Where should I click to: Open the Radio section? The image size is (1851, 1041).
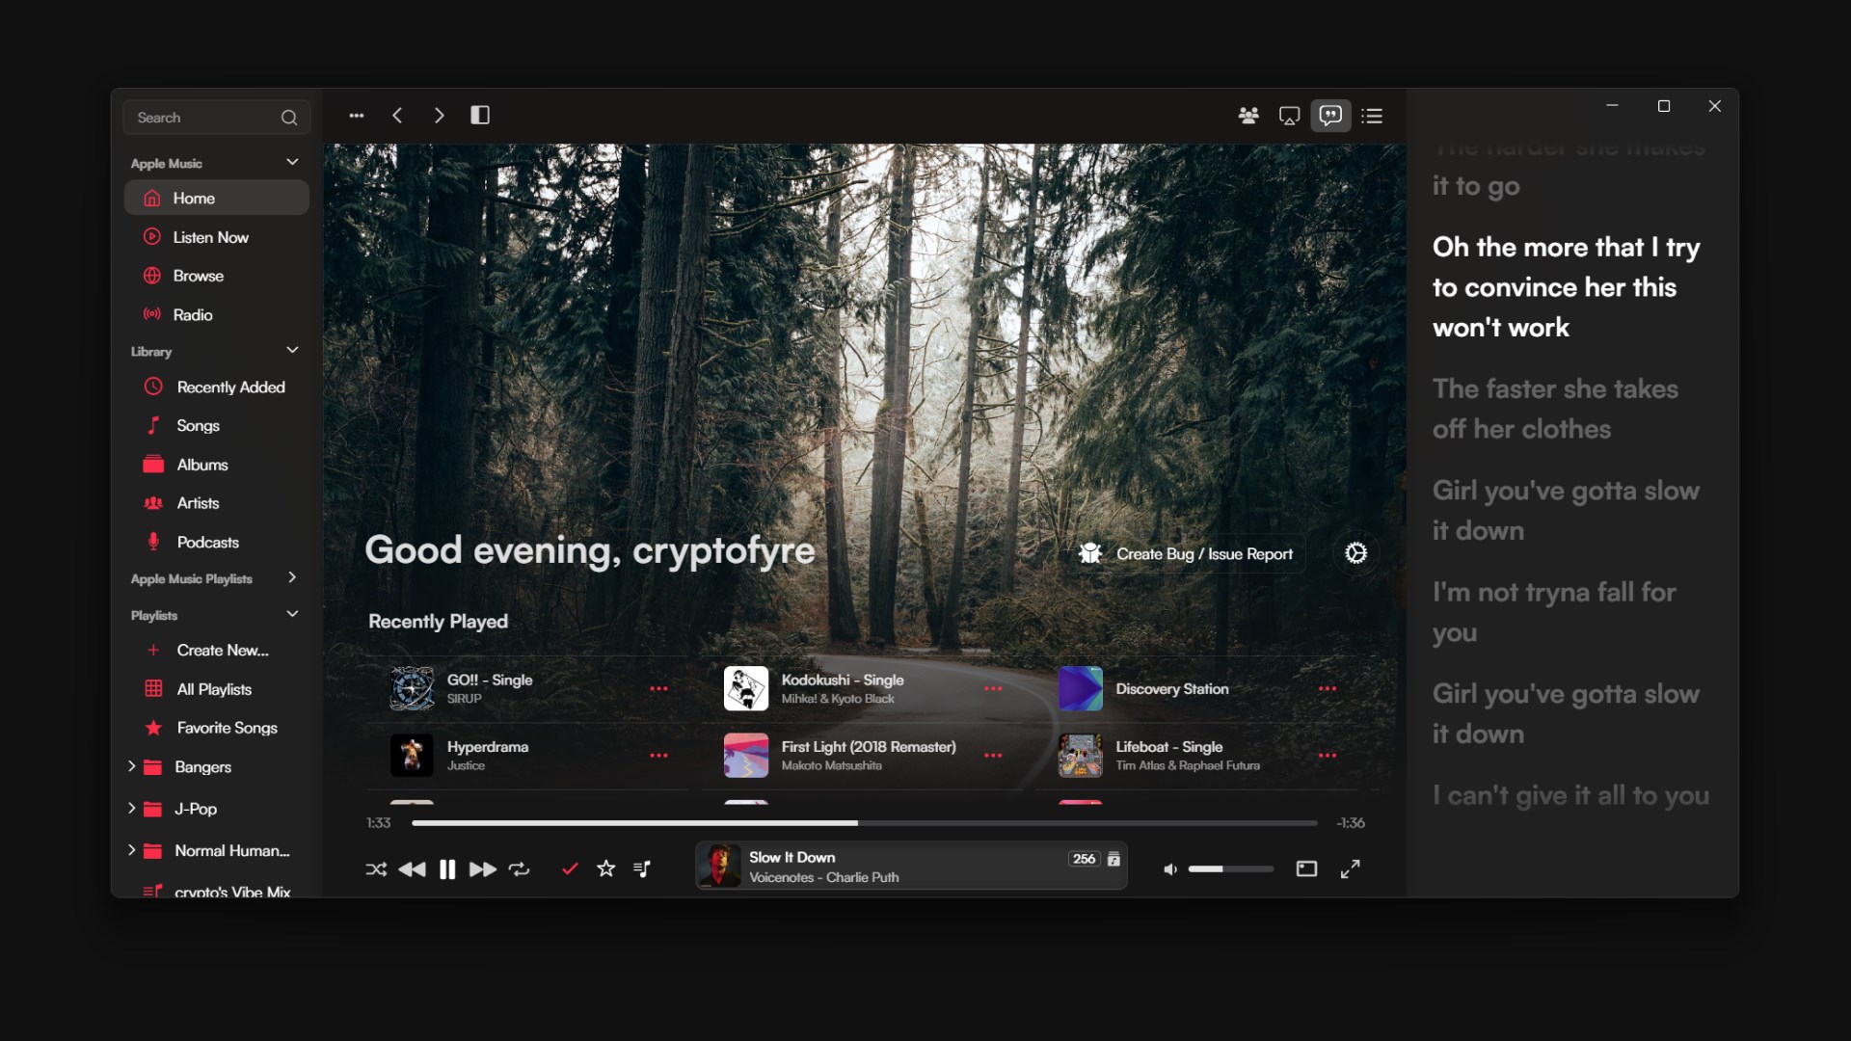(x=191, y=314)
